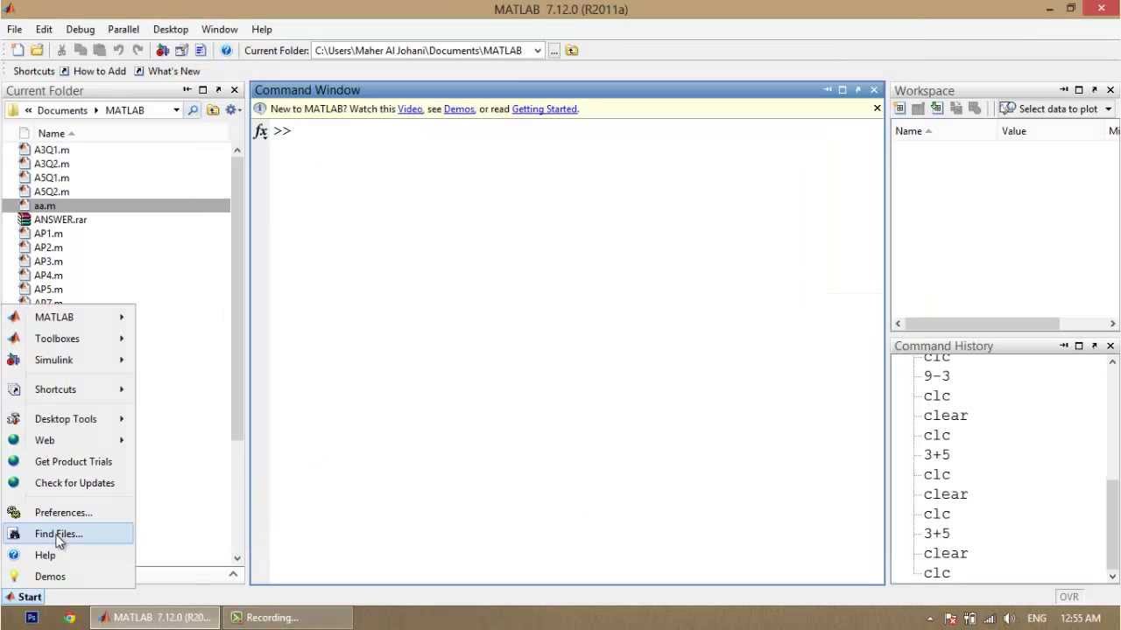
Task: Open the Current Folder path dropdown
Action: coord(538,51)
